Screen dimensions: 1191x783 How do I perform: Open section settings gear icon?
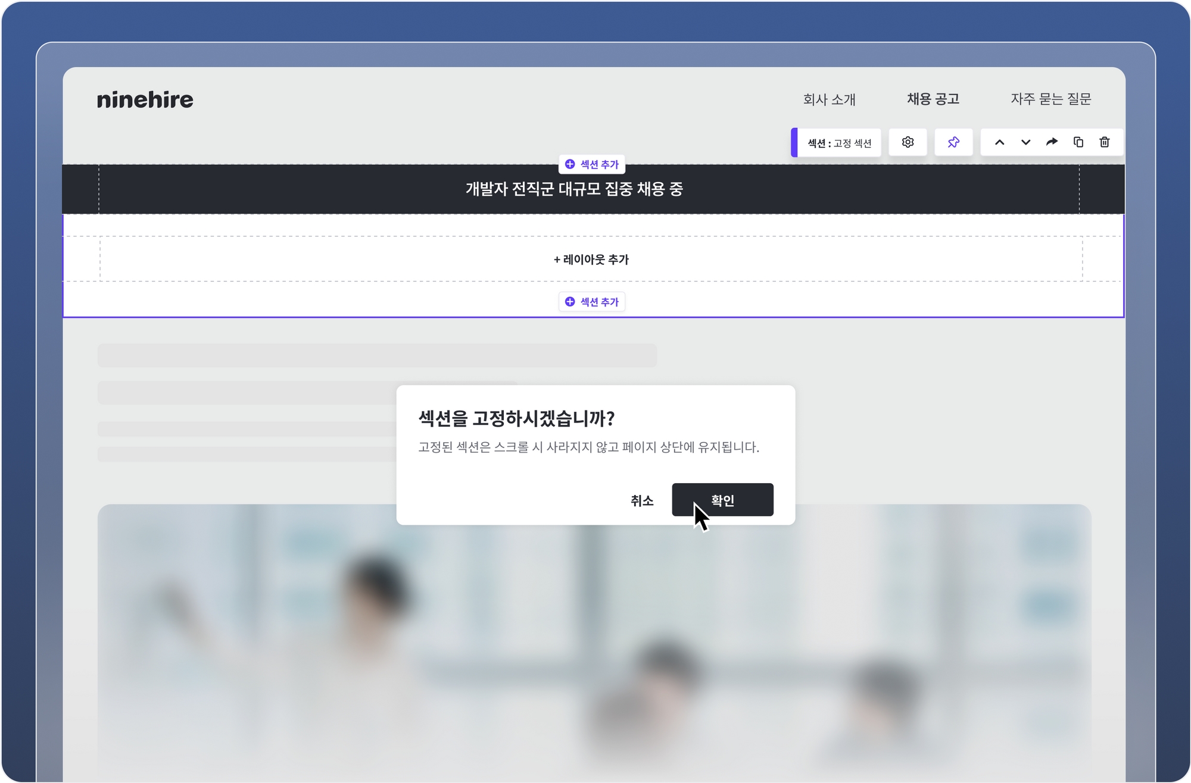tap(908, 142)
